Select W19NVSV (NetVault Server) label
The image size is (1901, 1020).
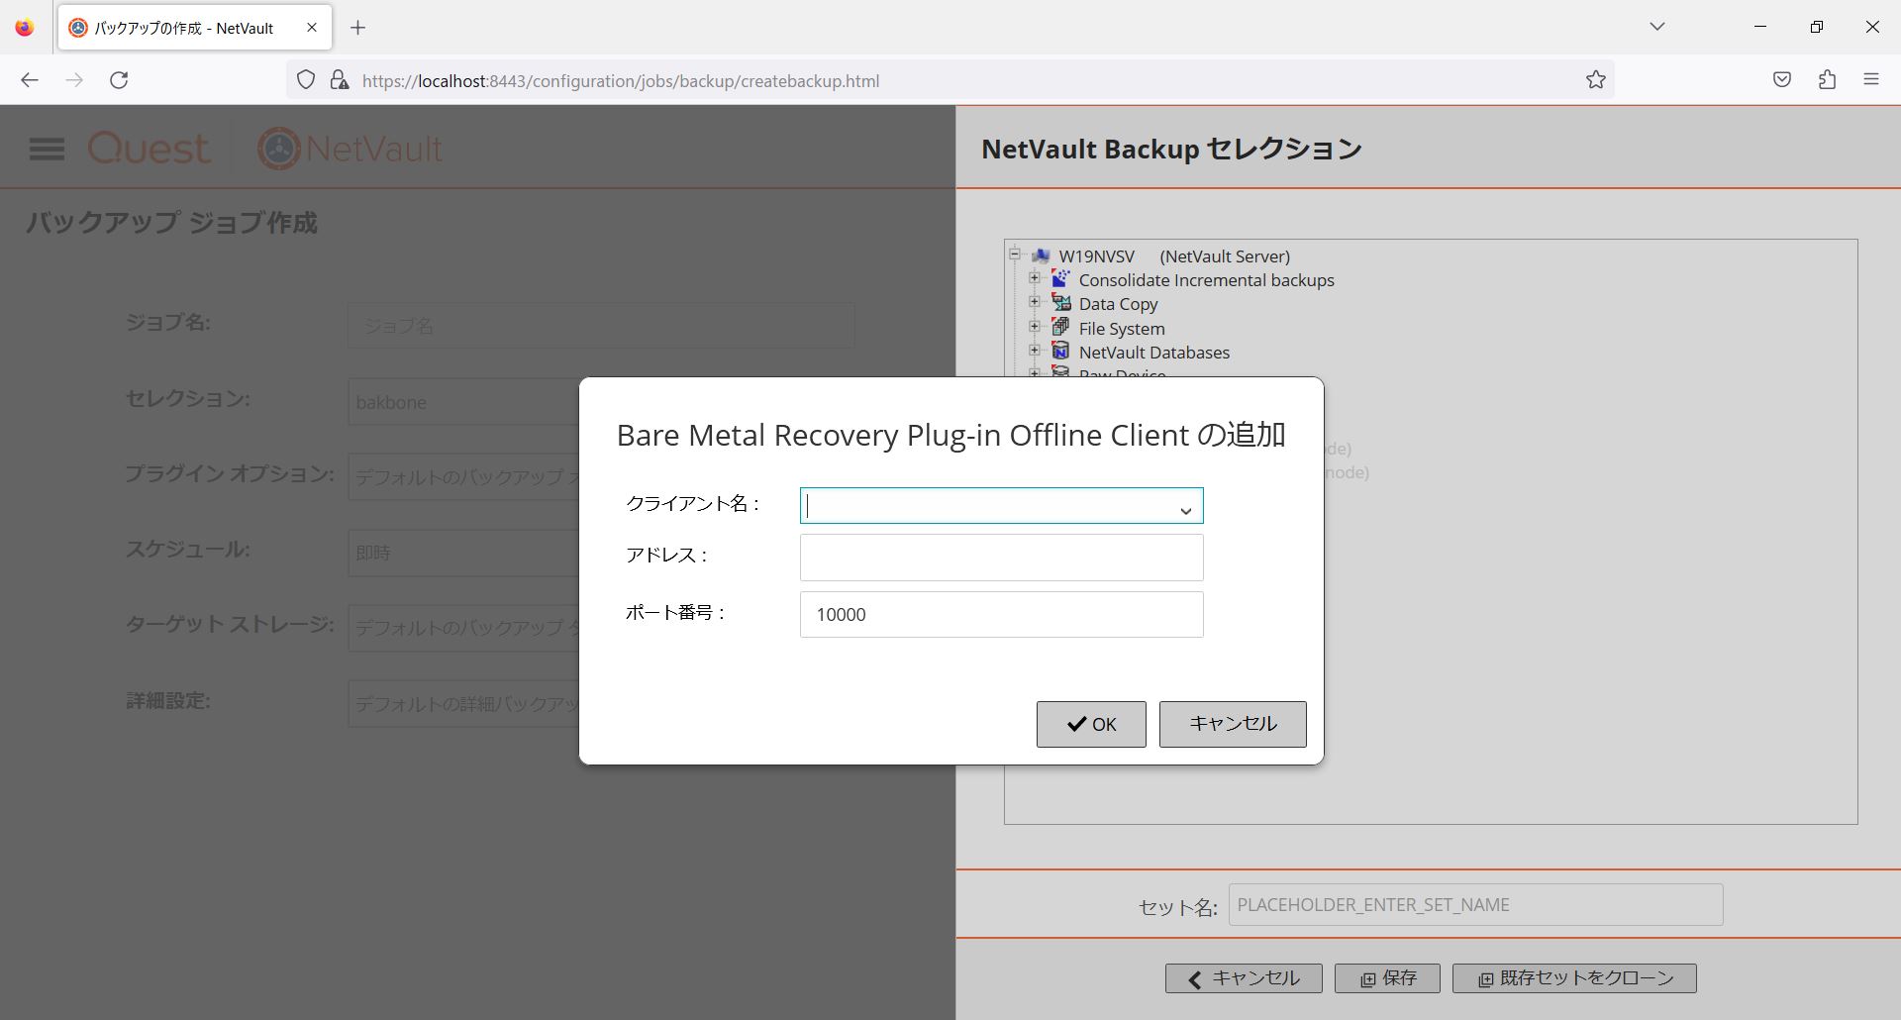click(x=1174, y=256)
